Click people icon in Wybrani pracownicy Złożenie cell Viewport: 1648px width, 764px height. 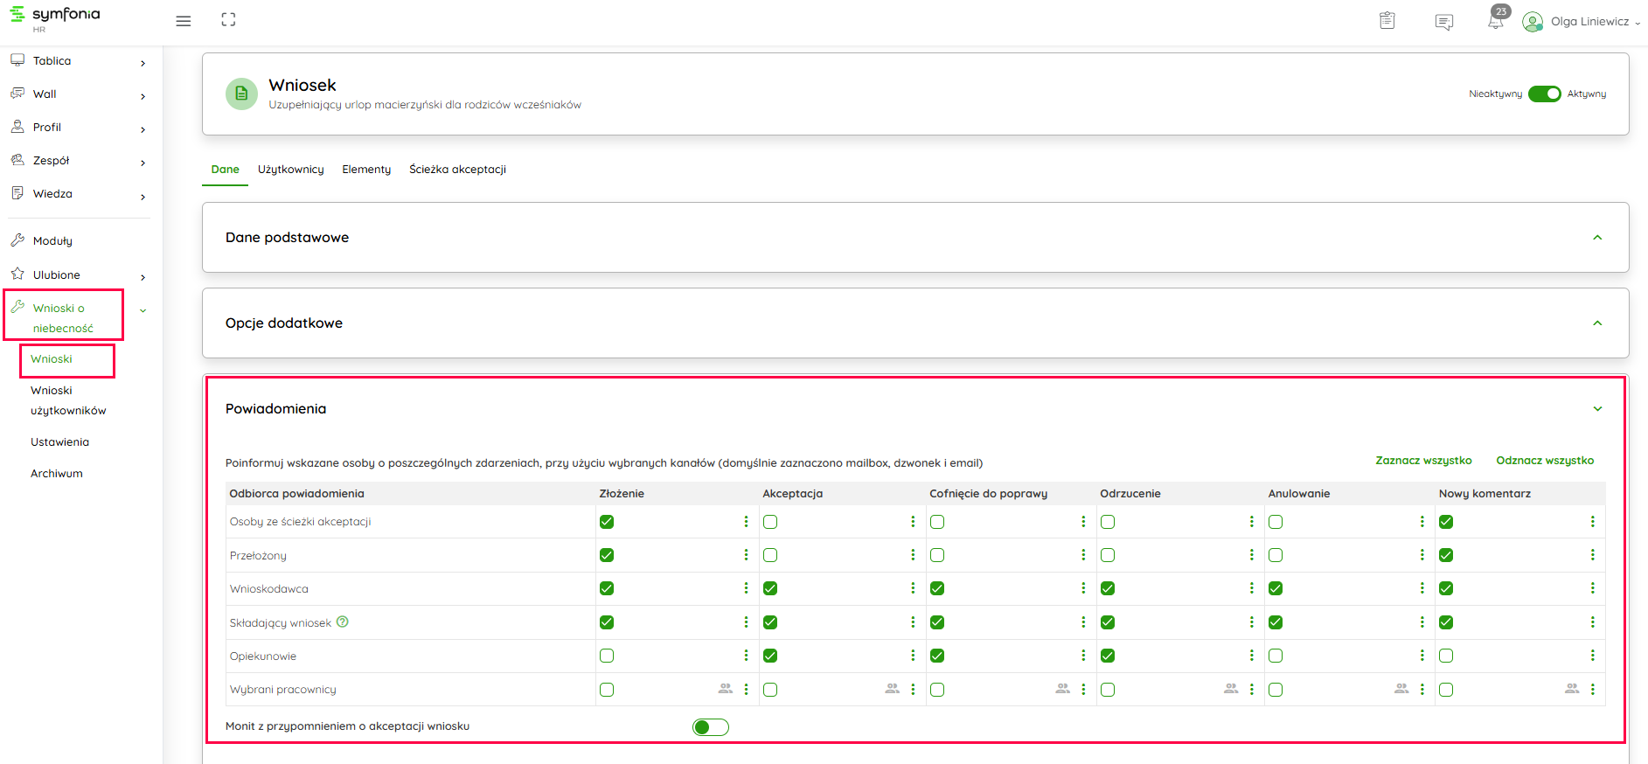(x=725, y=689)
